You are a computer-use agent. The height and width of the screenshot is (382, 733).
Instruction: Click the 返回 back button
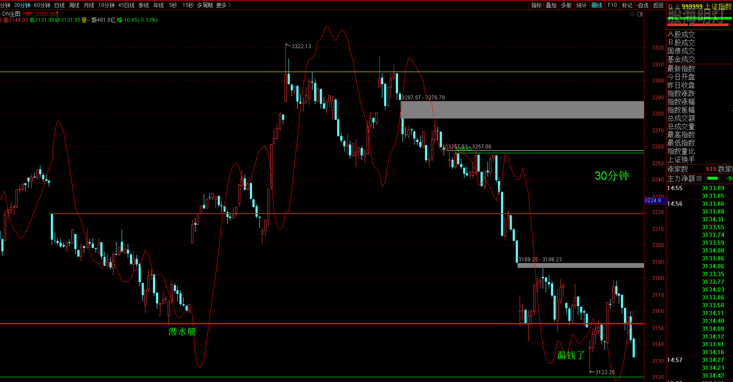click(x=658, y=5)
